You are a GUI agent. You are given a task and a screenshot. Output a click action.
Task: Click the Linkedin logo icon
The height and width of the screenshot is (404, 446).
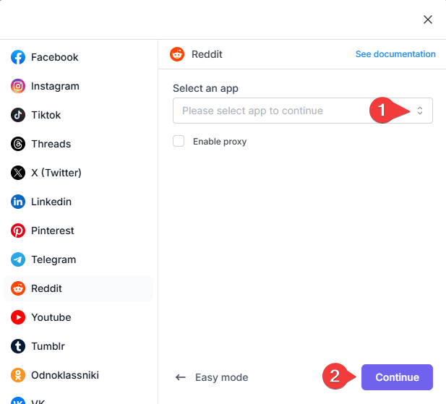click(x=18, y=202)
